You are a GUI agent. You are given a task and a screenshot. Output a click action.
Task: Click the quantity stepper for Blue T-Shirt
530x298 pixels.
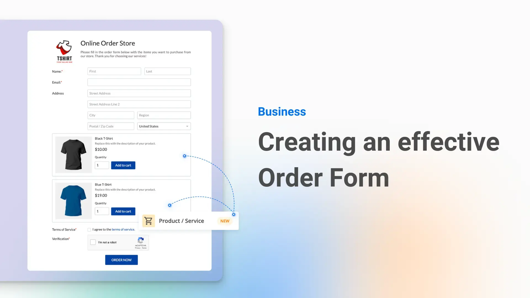click(x=102, y=211)
